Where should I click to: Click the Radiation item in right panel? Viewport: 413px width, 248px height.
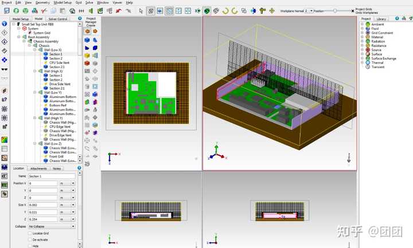click(x=378, y=41)
